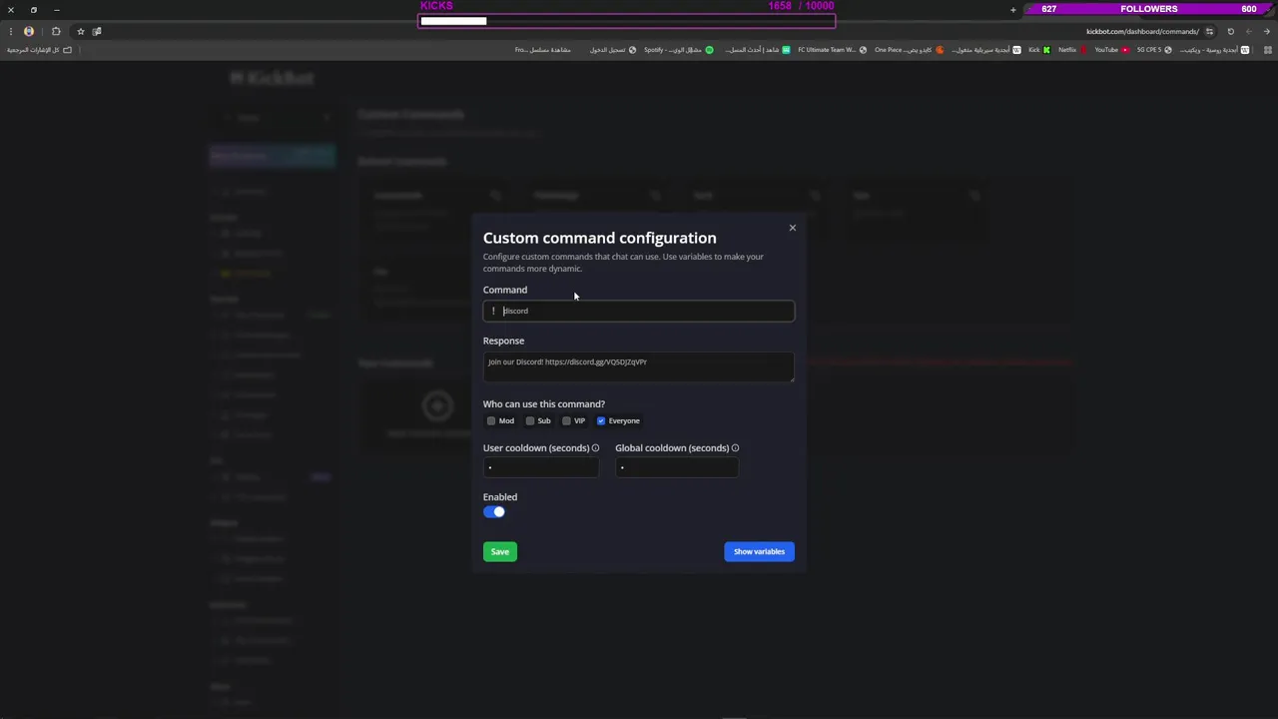
Task: Check the Mod permission checkbox
Action: (491, 420)
